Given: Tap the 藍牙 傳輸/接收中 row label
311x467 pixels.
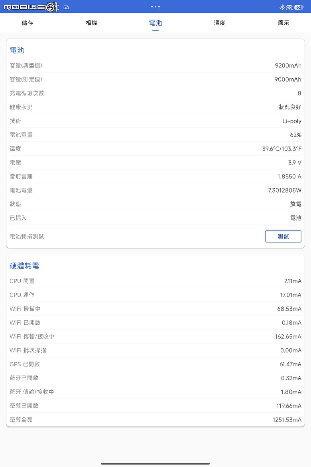Looking at the screenshot, I should 32,391.
